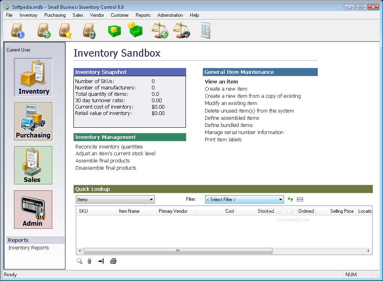This screenshot has width=383, height=281.
Task: Click the Ordered column header
Action: pos(295,211)
